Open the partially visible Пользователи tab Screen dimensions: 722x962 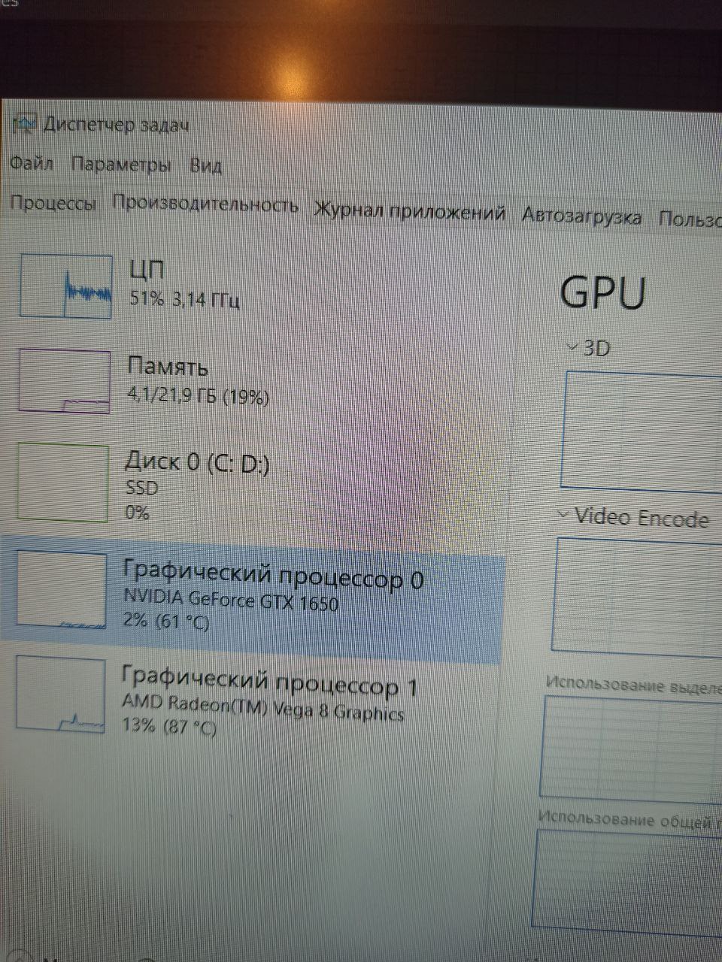(689, 219)
